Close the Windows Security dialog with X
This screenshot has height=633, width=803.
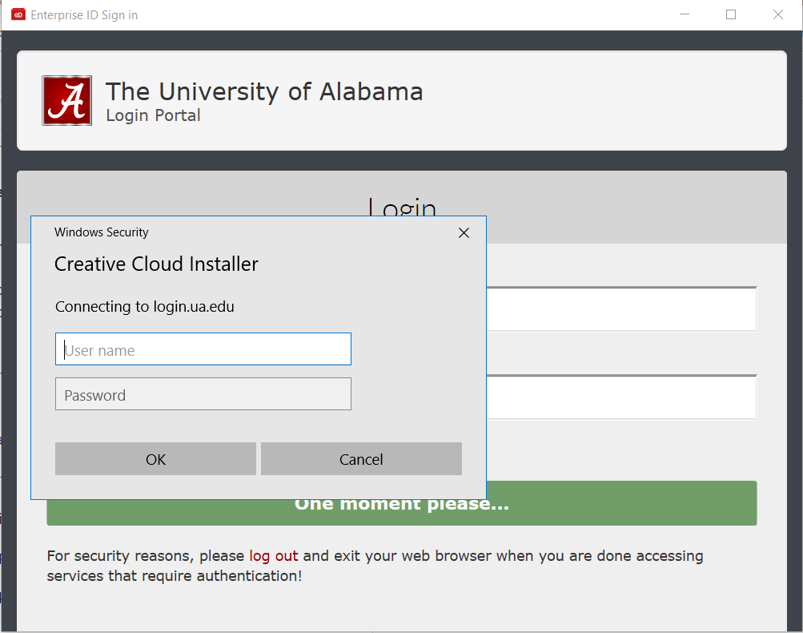click(x=464, y=232)
